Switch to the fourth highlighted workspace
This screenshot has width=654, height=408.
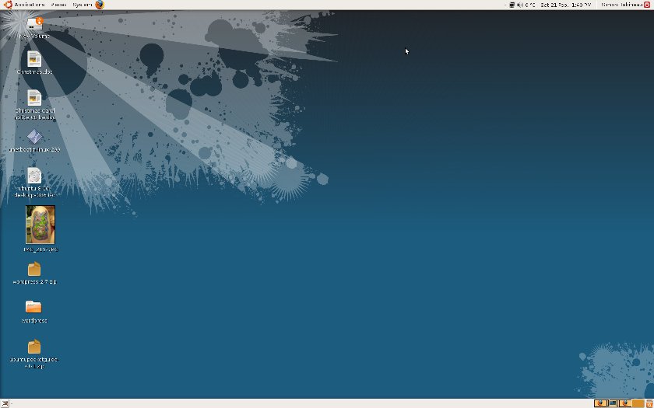tap(638, 403)
